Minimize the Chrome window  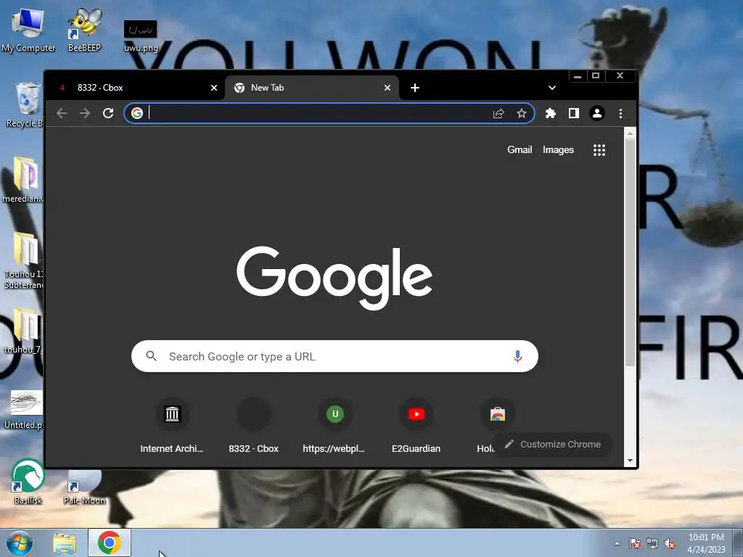[x=577, y=75]
